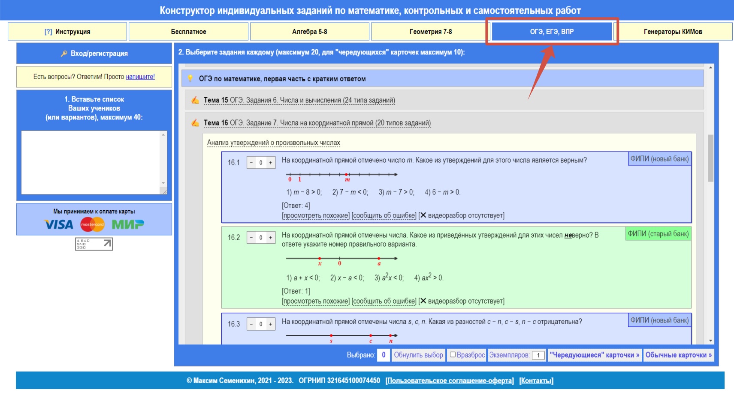Click the task list vertical scrollbar thumb
This screenshot has width=734, height=394.
[710, 158]
